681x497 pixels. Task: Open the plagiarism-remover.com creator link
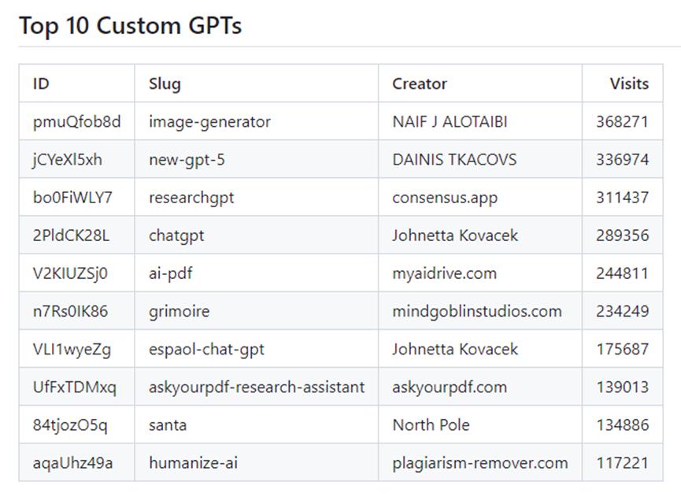(479, 462)
